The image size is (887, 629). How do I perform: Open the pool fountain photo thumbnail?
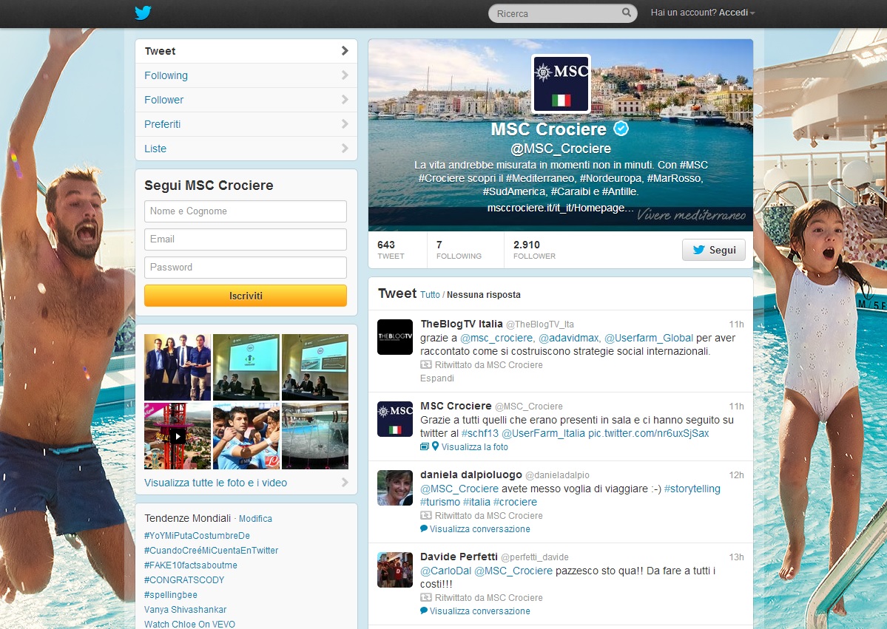click(315, 436)
